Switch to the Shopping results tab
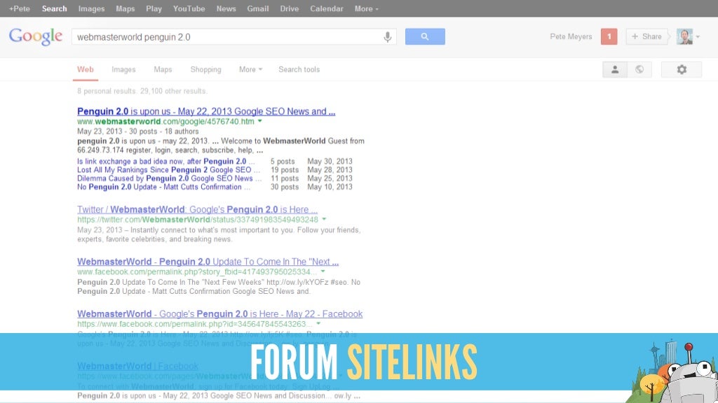Viewport: 718px width, 403px height. (x=205, y=69)
